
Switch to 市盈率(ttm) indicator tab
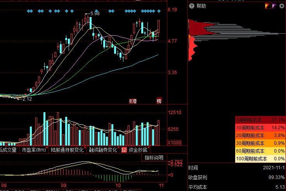click(34, 149)
